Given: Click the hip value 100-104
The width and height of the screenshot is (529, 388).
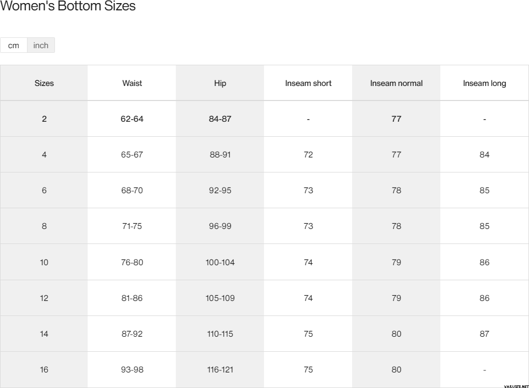Looking at the screenshot, I should (220, 263).
